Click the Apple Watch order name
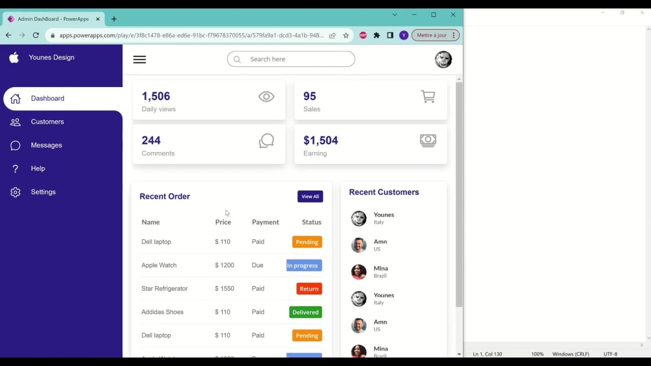Image resolution: width=651 pixels, height=366 pixels. tap(159, 265)
